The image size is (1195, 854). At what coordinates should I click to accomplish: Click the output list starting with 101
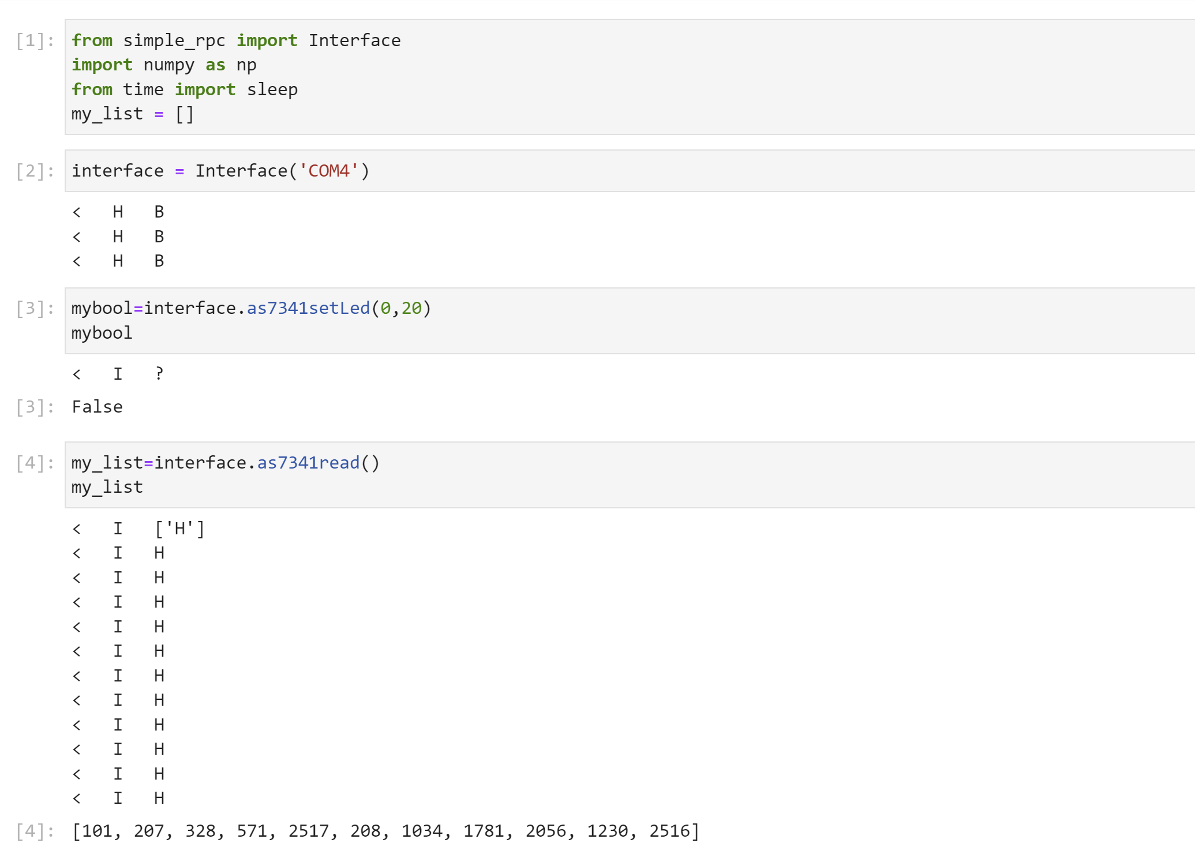coord(385,831)
